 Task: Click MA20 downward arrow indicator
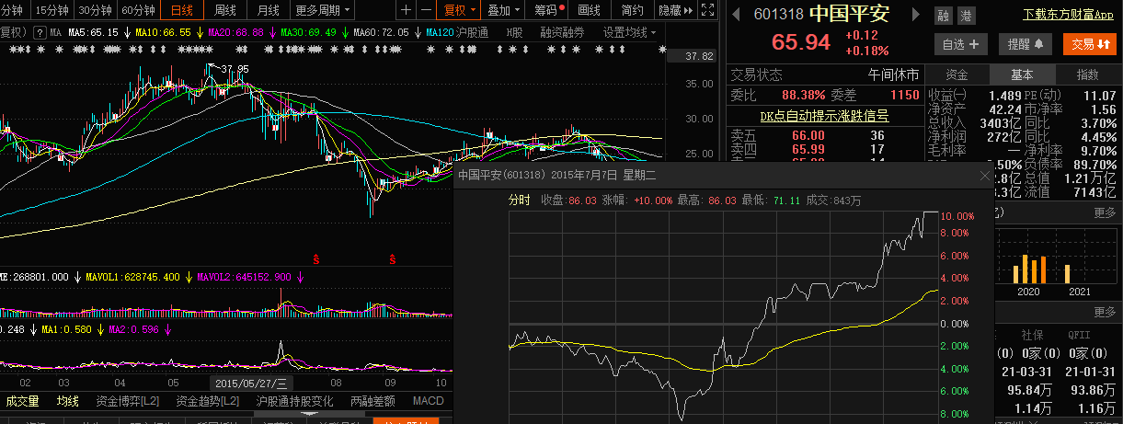pos(271,32)
